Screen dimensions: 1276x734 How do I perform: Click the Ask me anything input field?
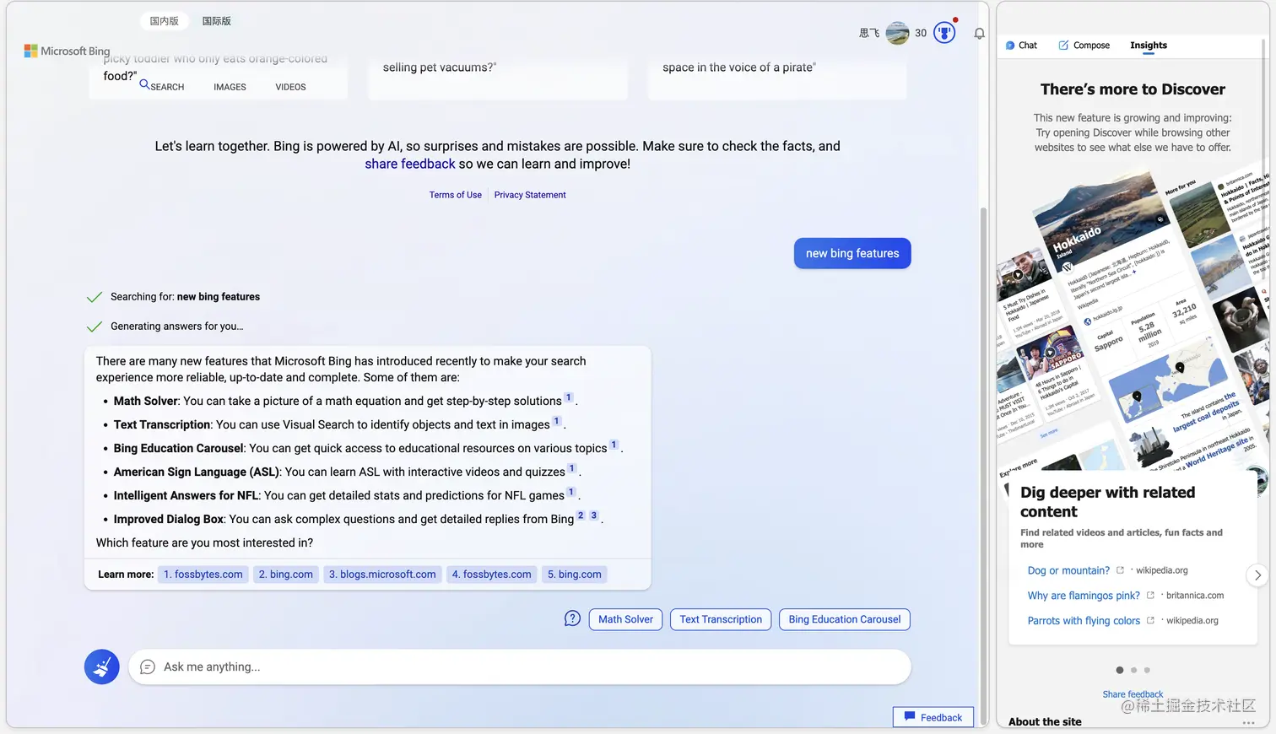point(520,667)
